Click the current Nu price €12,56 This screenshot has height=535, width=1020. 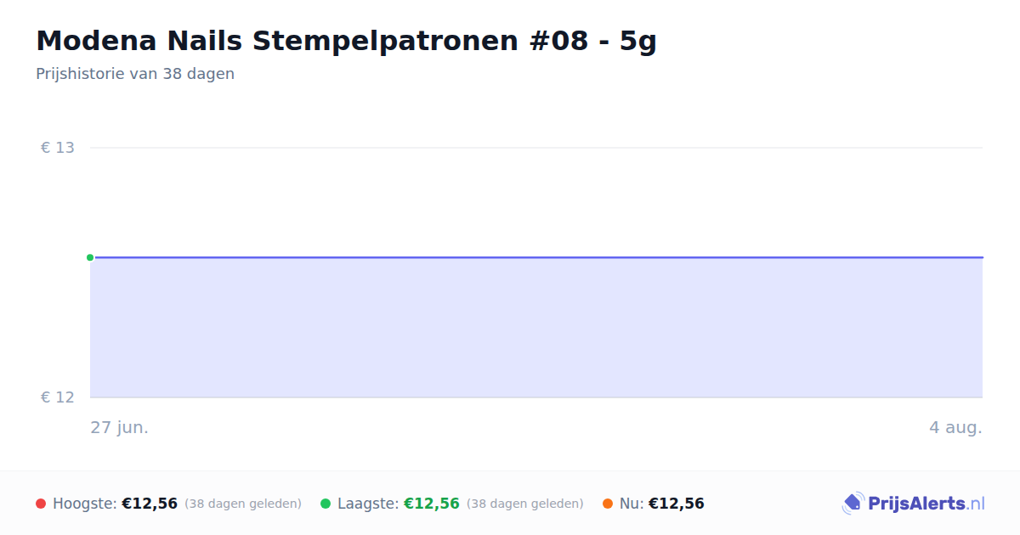tap(677, 504)
